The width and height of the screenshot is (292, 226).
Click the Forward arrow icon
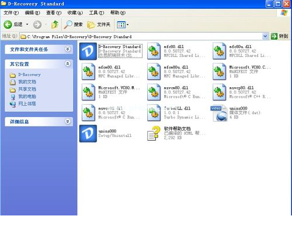click(x=37, y=25)
